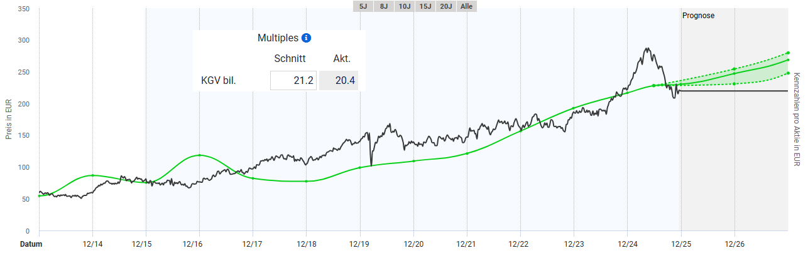This screenshot has width=808, height=253.
Task: Click lower forecast point at 12/26
Action: click(x=734, y=83)
